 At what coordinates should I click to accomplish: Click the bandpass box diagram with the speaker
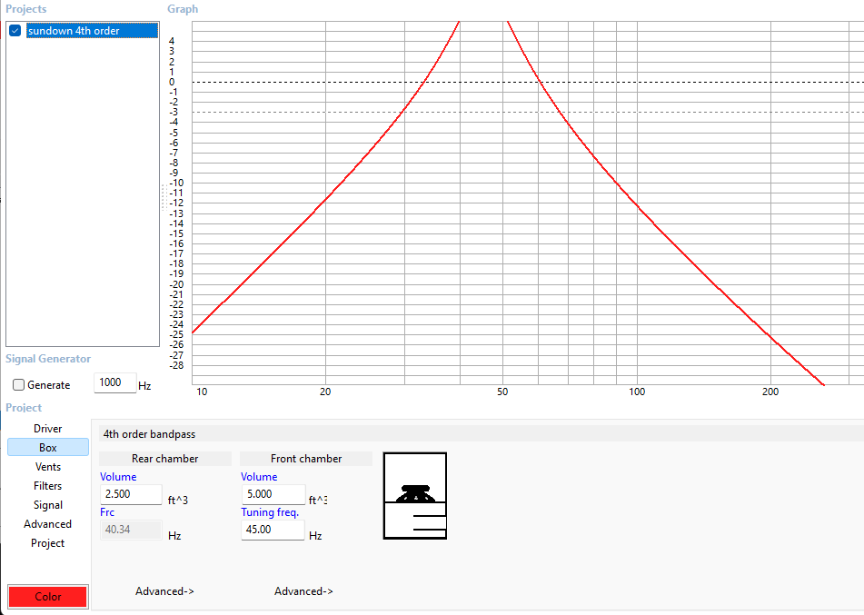click(415, 496)
